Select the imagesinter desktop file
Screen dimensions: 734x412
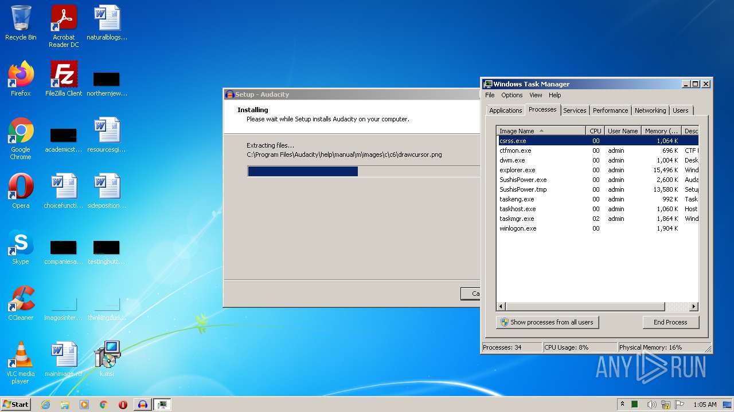tap(64, 308)
